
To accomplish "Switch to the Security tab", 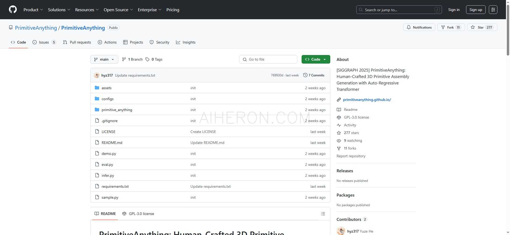I will click(159, 42).
